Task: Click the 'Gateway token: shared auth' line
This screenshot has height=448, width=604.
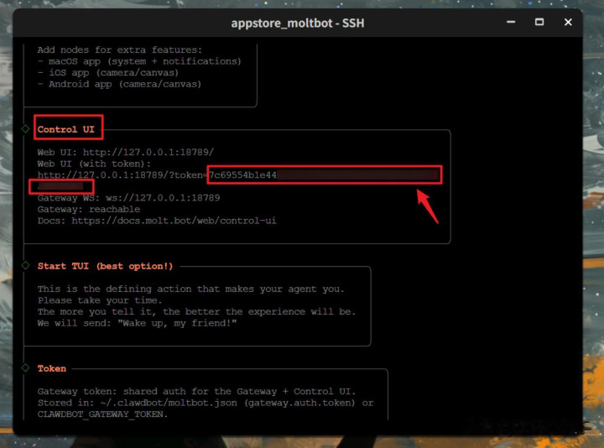Action: pyautogui.click(x=196, y=392)
